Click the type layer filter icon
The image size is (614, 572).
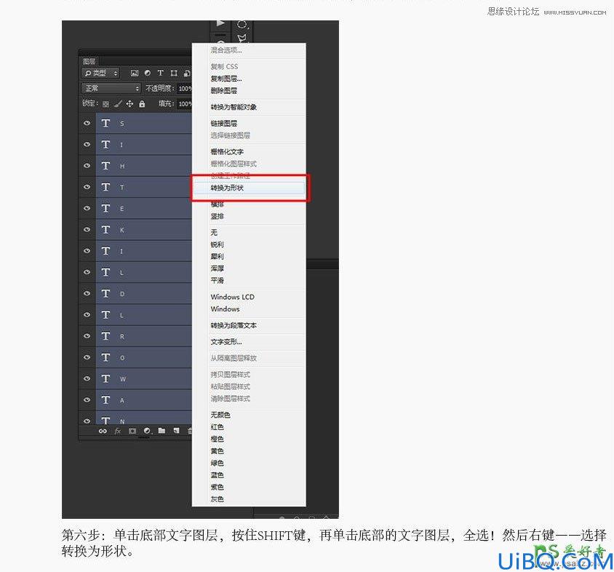tap(160, 73)
